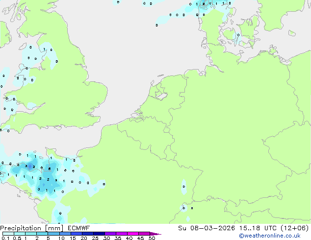Image resolution: width=311 pixels, height=240 pixels.
Task: Click the "20" legend scale label
Action: pyautogui.click(x=84, y=238)
